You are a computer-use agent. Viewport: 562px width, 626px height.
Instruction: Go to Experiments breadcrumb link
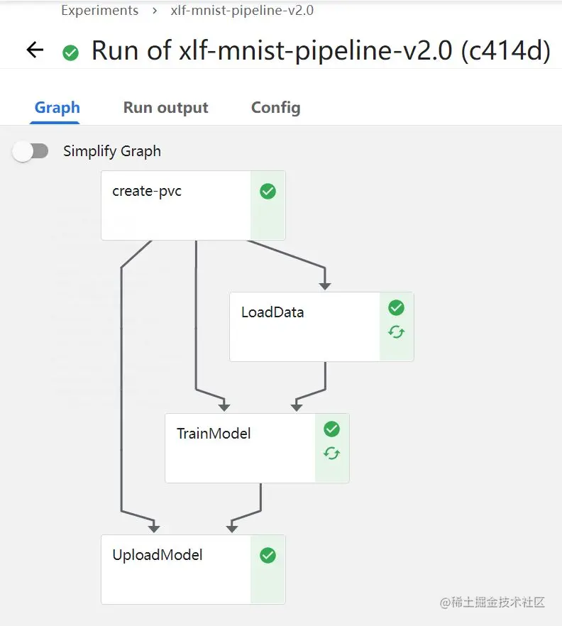99,11
